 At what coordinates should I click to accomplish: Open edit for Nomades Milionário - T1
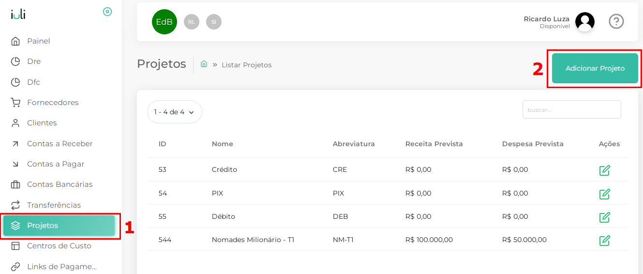coord(604,240)
